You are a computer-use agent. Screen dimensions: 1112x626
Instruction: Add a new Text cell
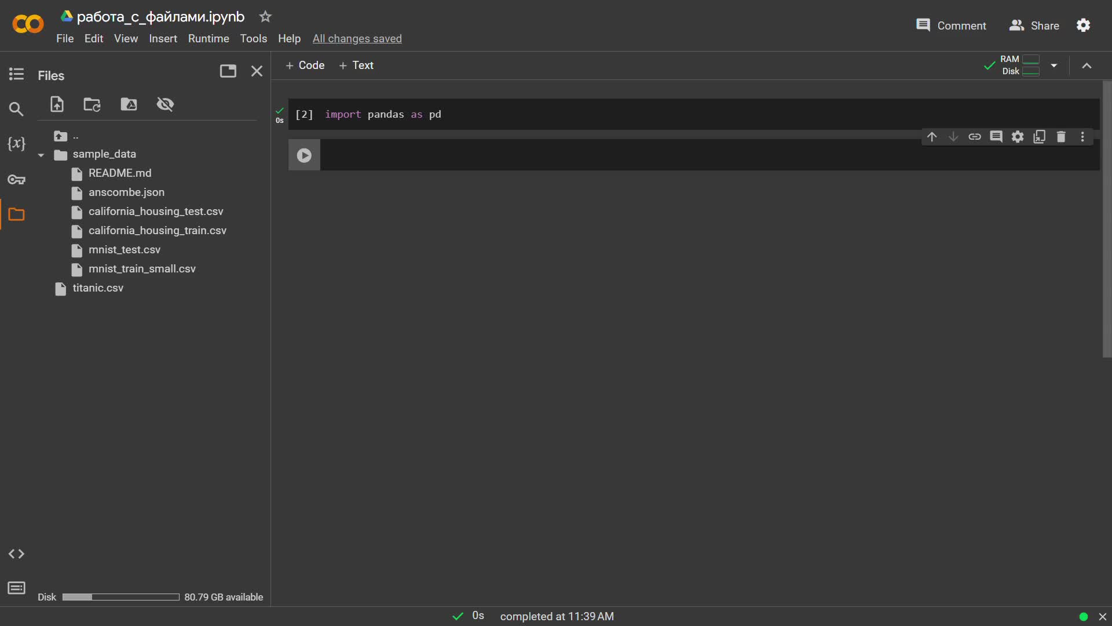tap(356, 65)
